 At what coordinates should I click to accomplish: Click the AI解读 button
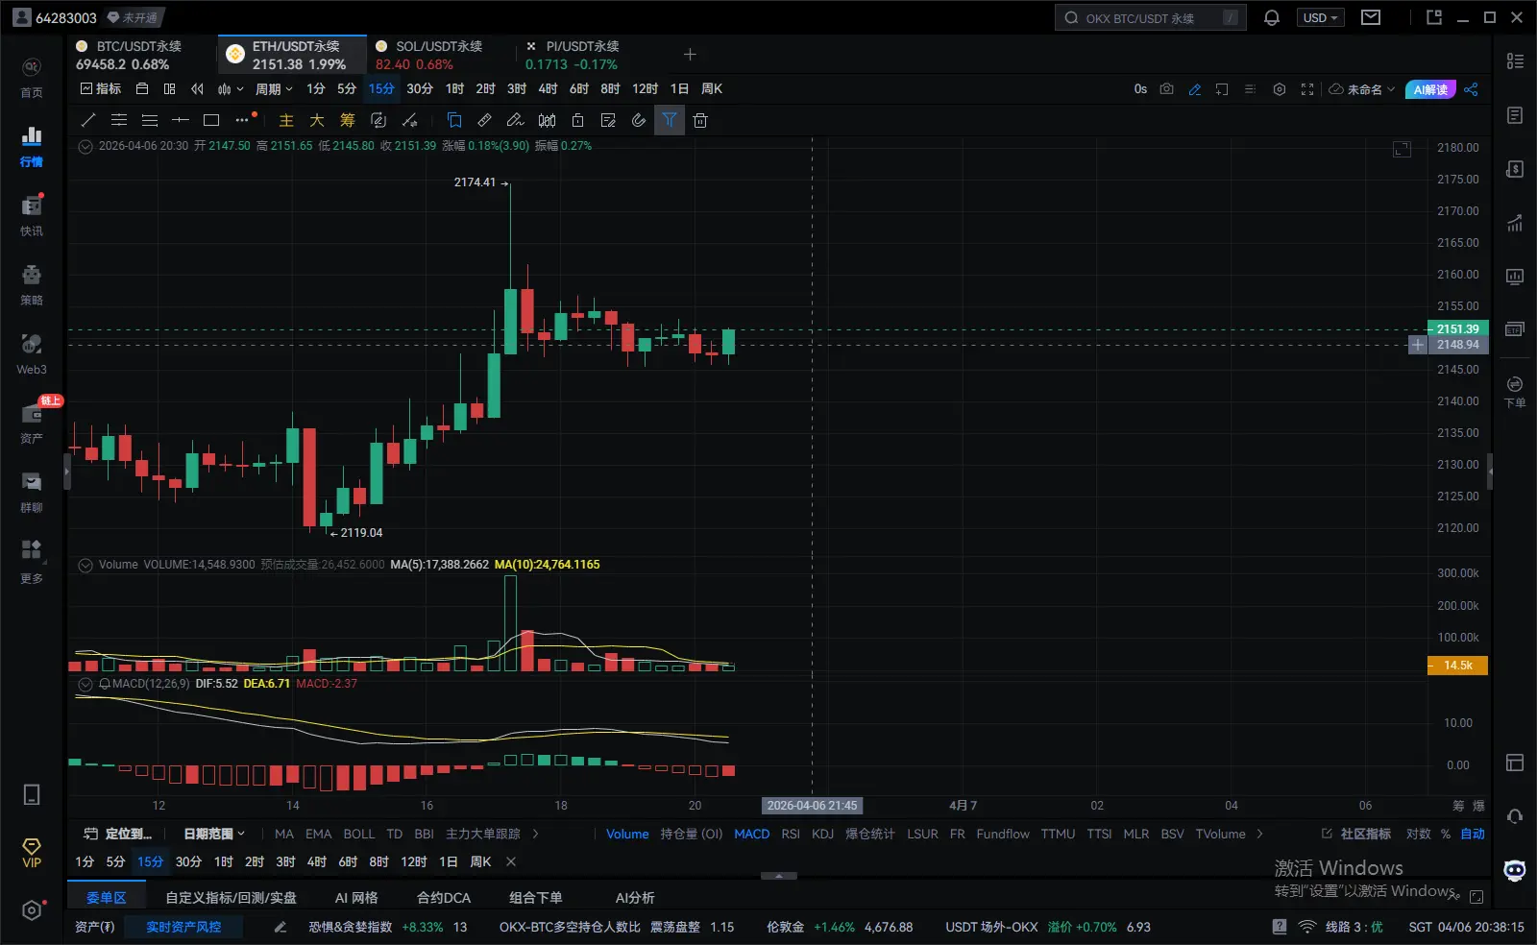click(1430, 89)
